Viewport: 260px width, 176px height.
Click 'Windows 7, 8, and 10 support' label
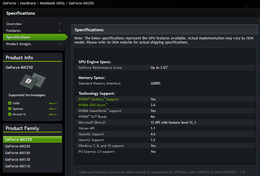101,146
